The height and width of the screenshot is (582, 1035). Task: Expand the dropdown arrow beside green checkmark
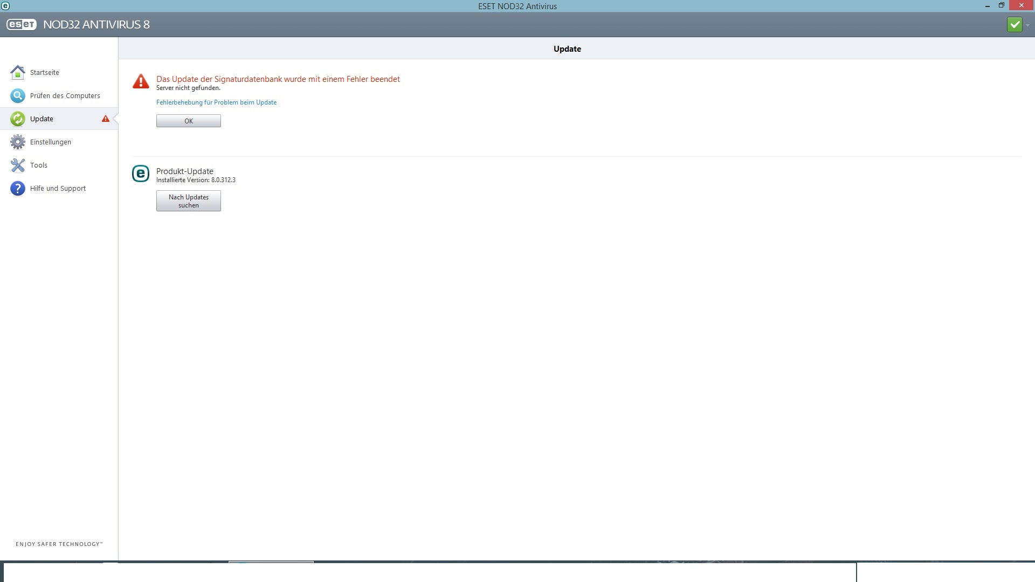coord(1027,25)
